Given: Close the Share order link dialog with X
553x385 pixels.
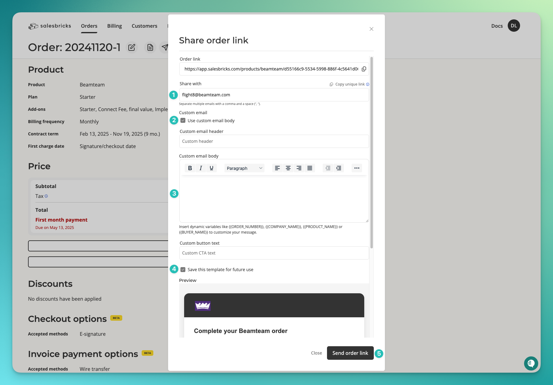Looking at the screenshot, I should [x=372, y=29].
